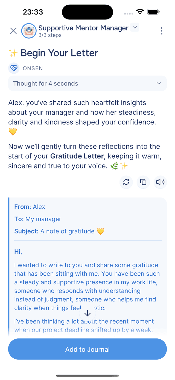
Task: Collapse the reasoning panel chevron
Action: [x=158, y=83]
